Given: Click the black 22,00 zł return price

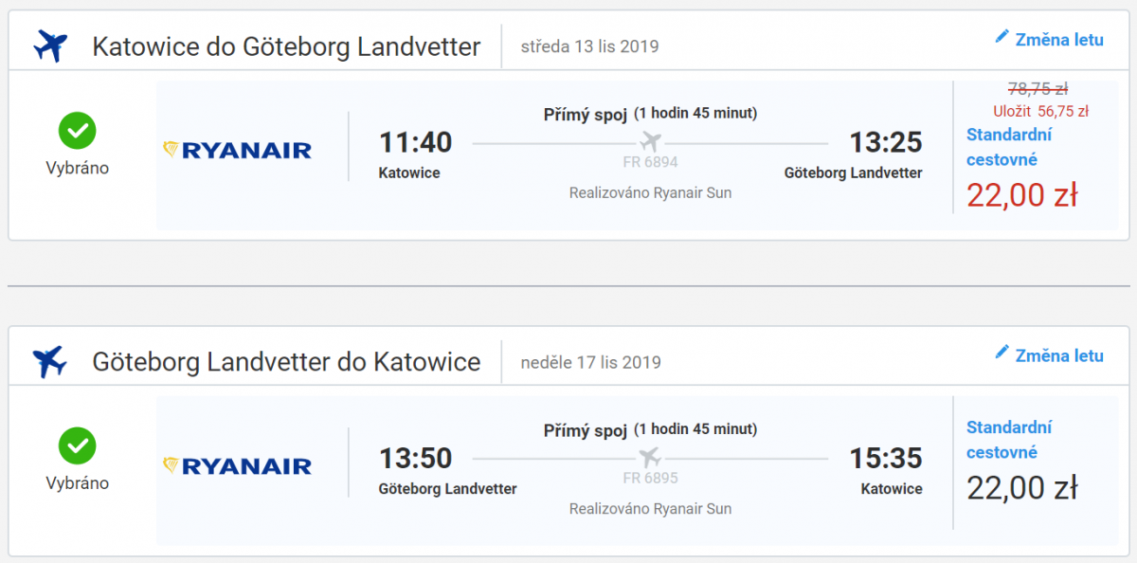Looking at the screenshot, I should coord(1021,488).
